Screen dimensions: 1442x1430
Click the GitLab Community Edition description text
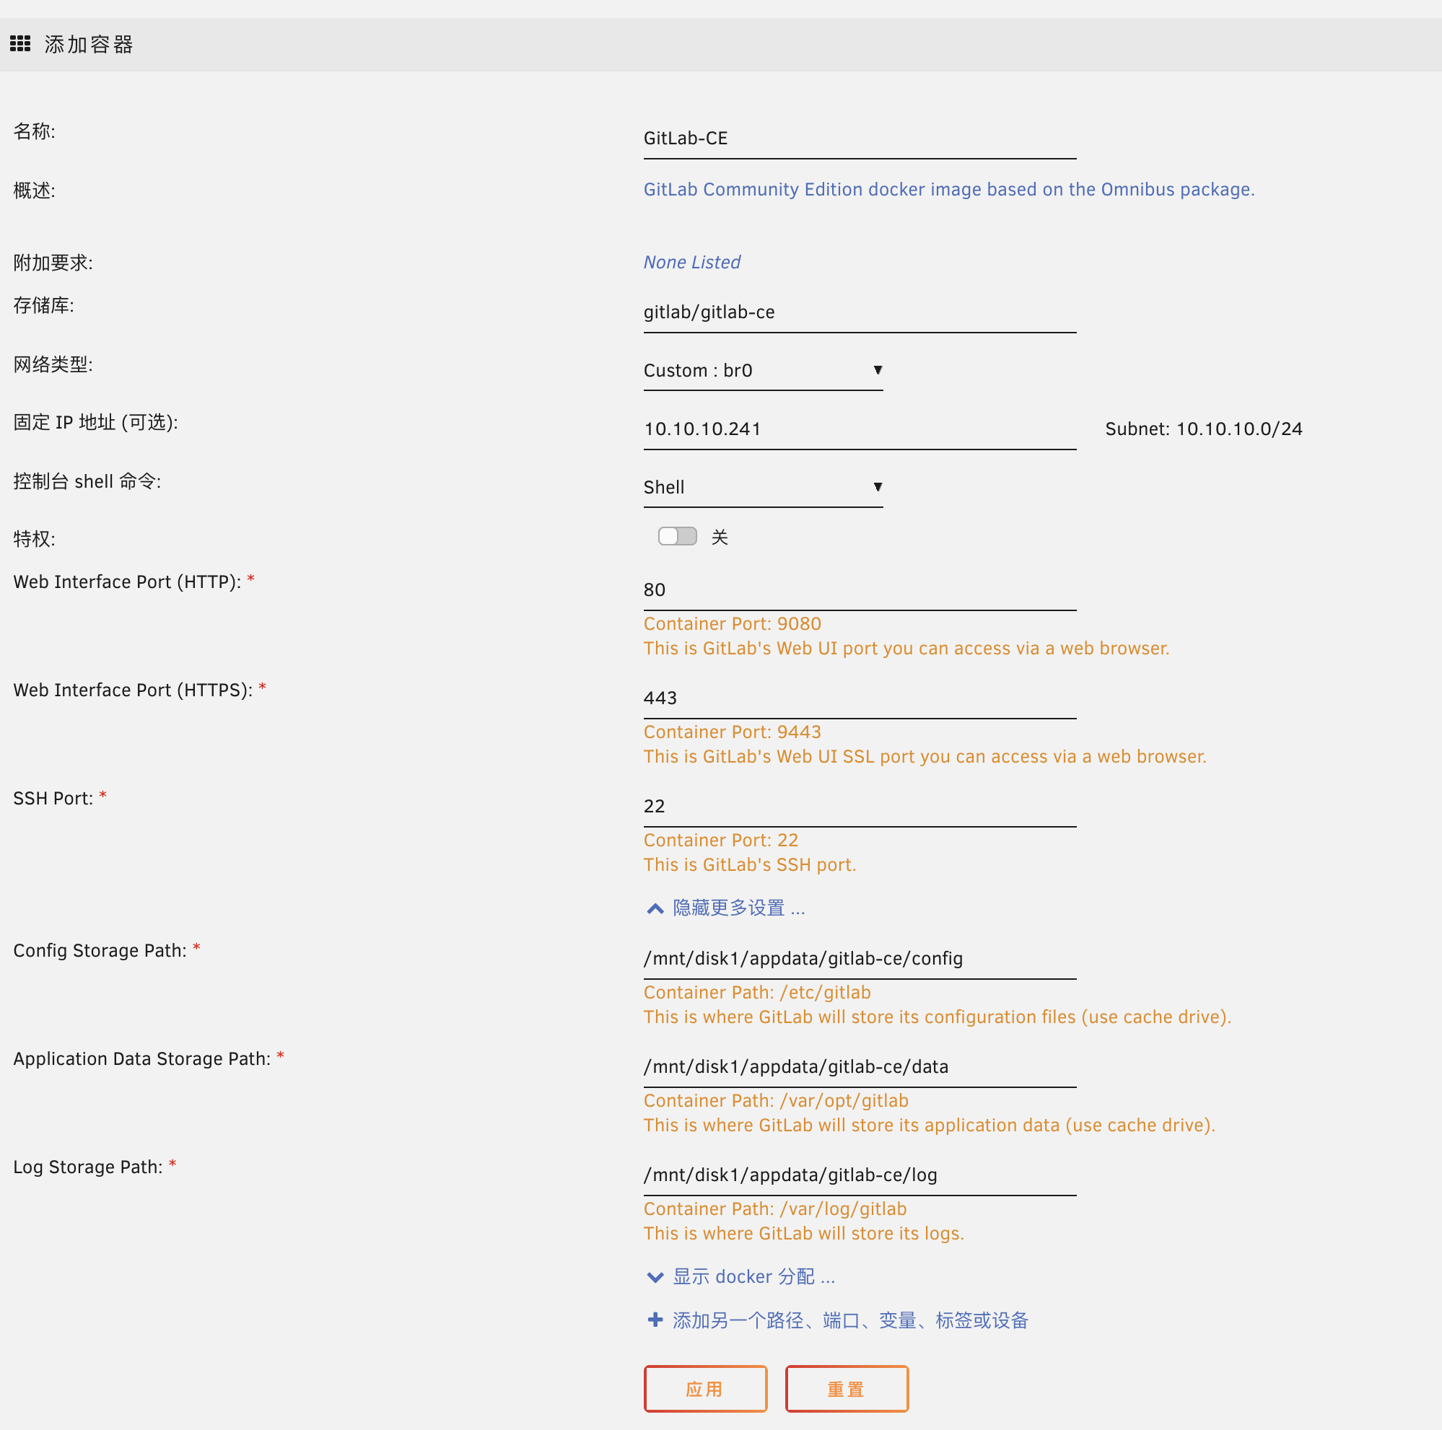[948, 190]
